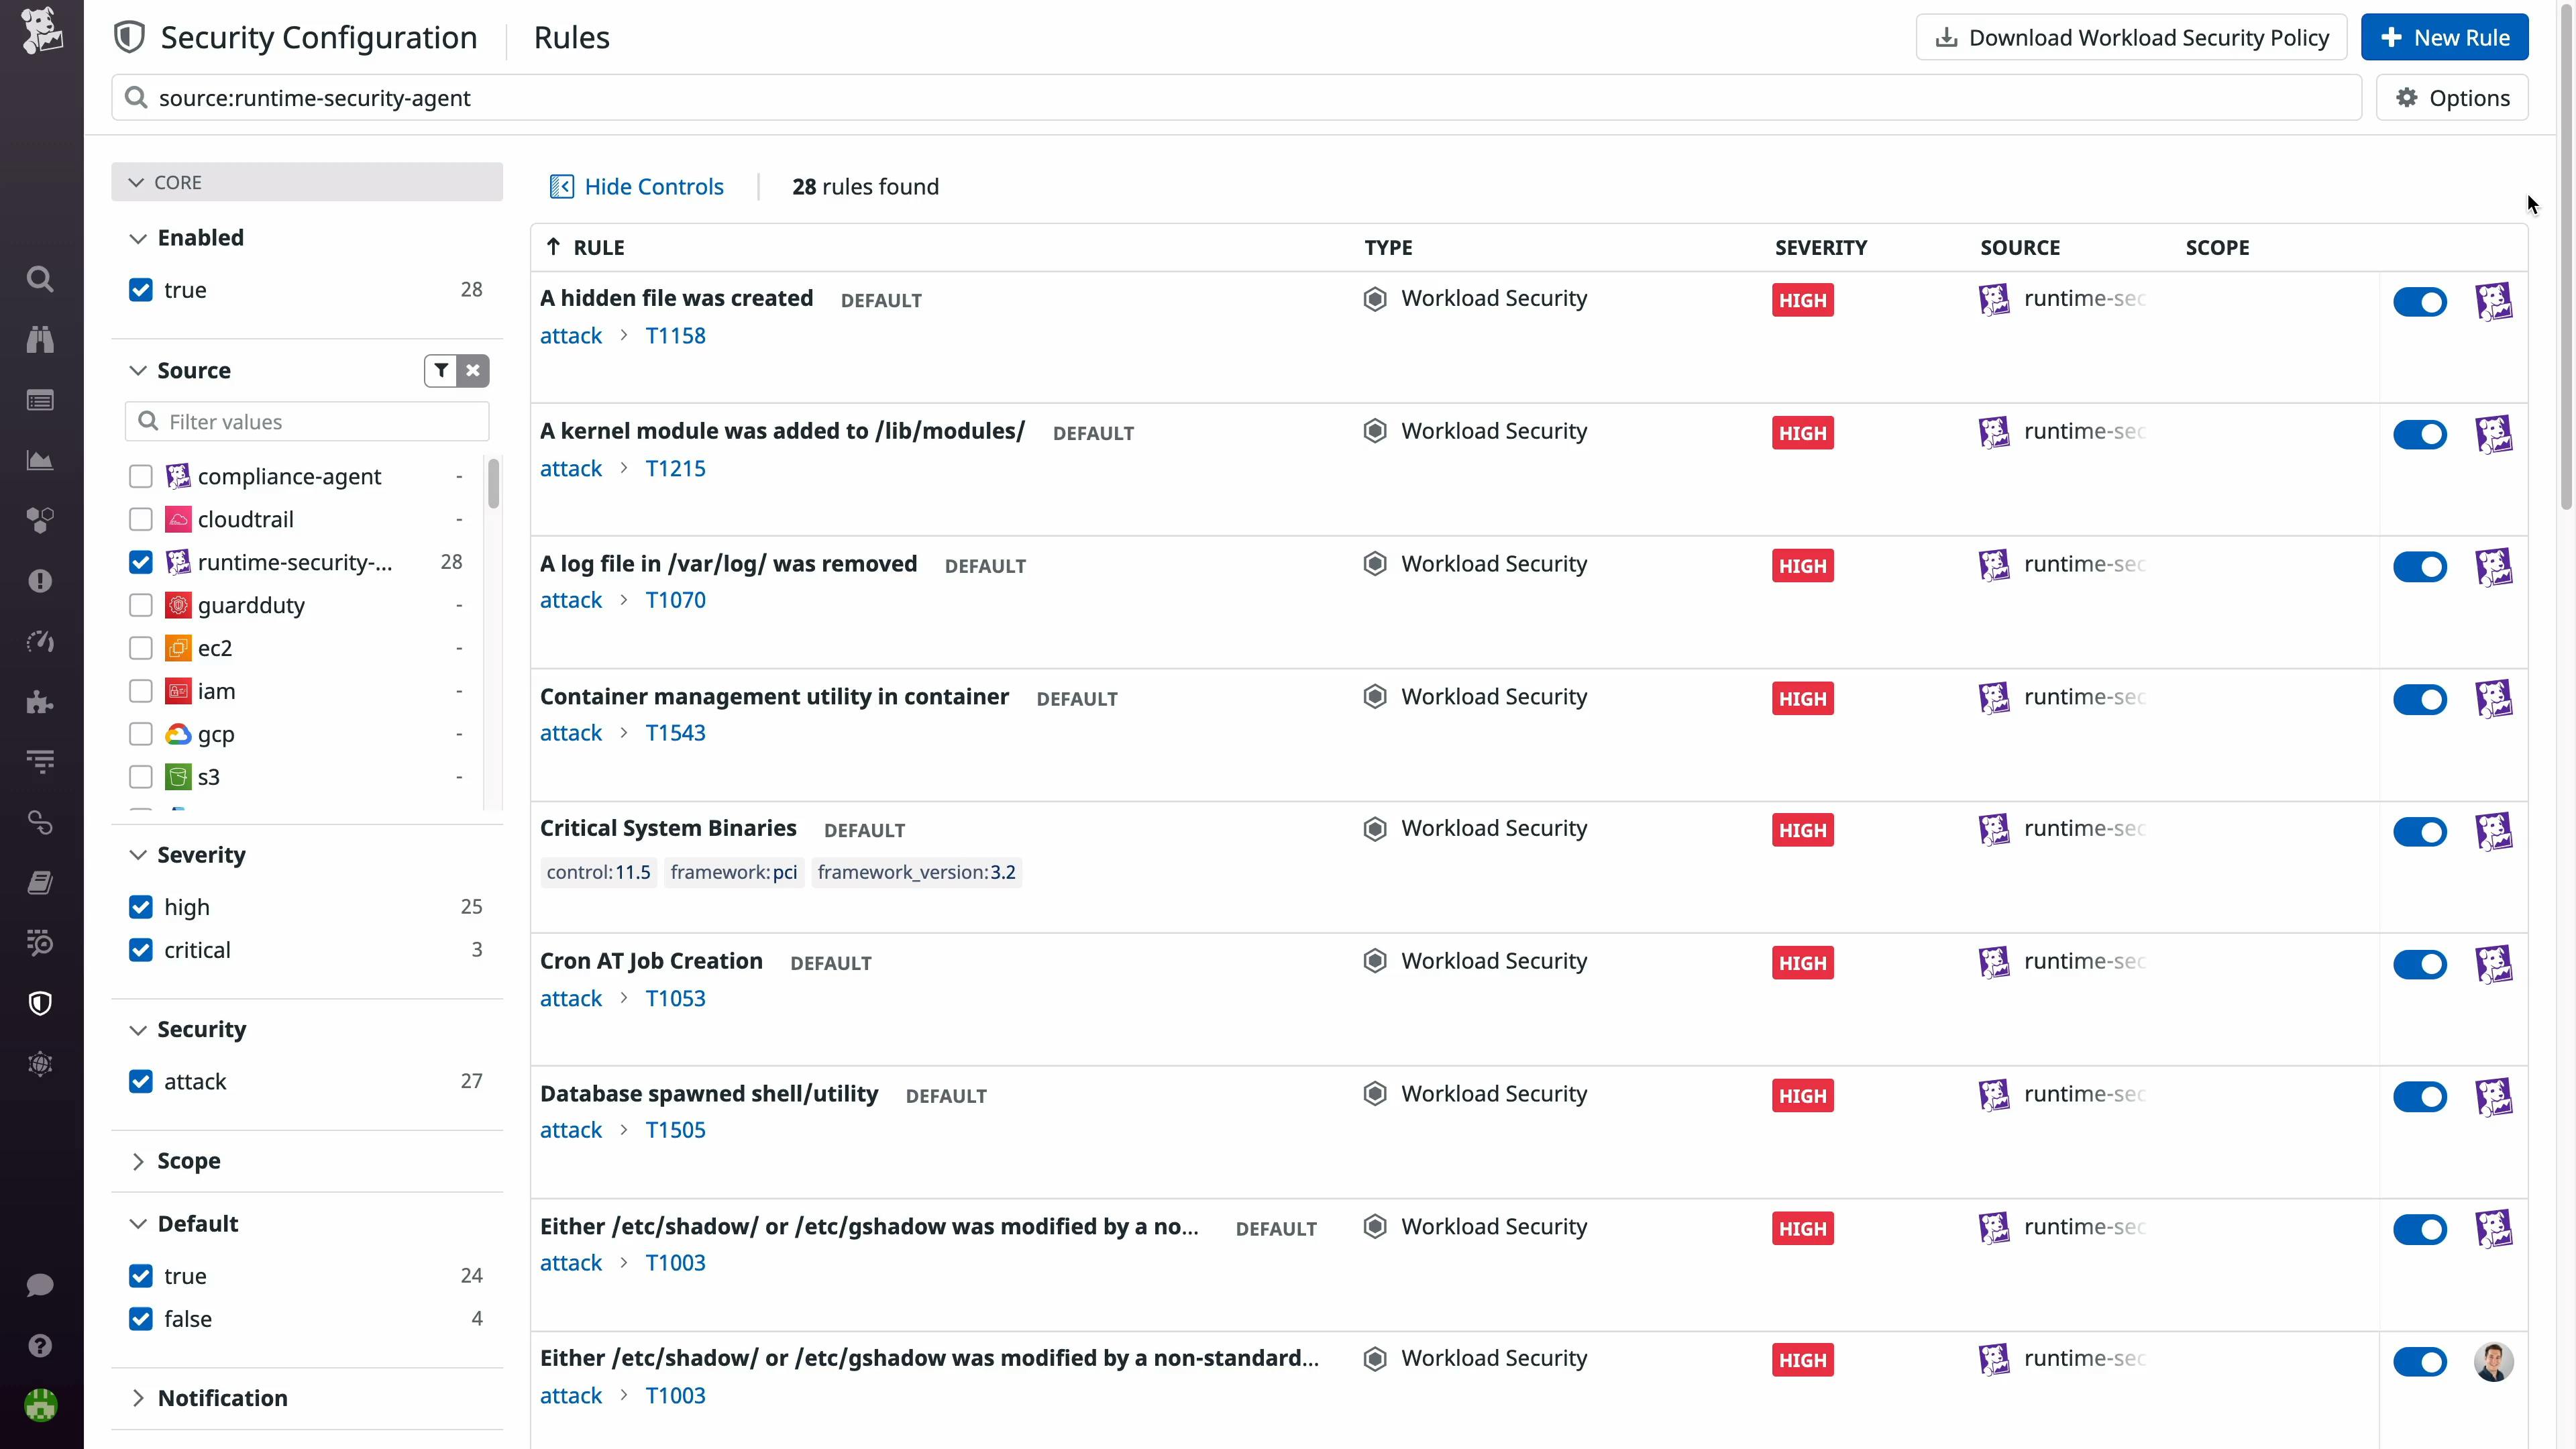Click the search magnifier icon in sidebar

tap(40, 279)
